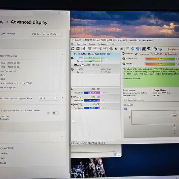Collapse the UHD Graphics display info section
This screenshot has width=179, height=179.
(62, 55)
